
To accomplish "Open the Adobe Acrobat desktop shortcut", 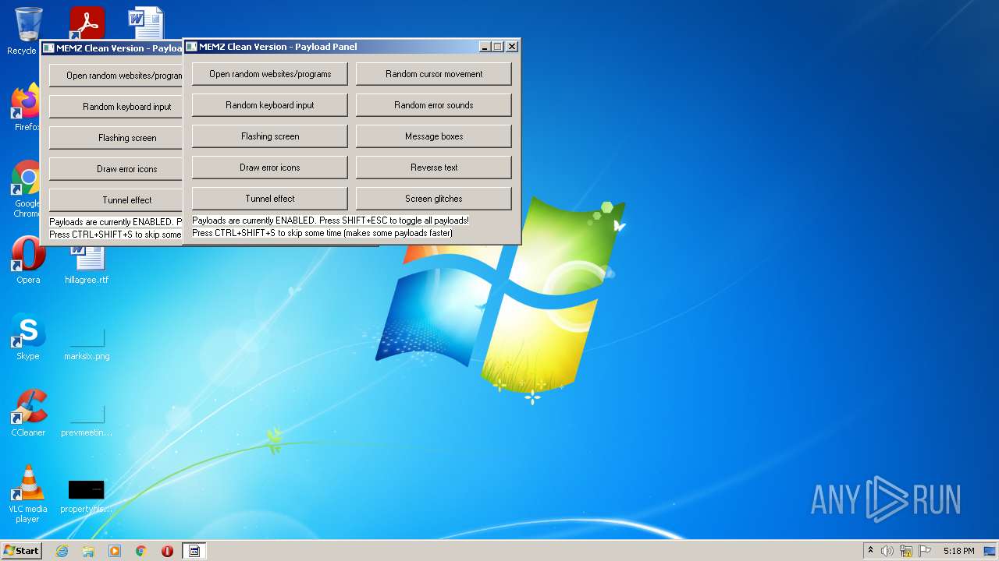I will click(x=87, y=23).
